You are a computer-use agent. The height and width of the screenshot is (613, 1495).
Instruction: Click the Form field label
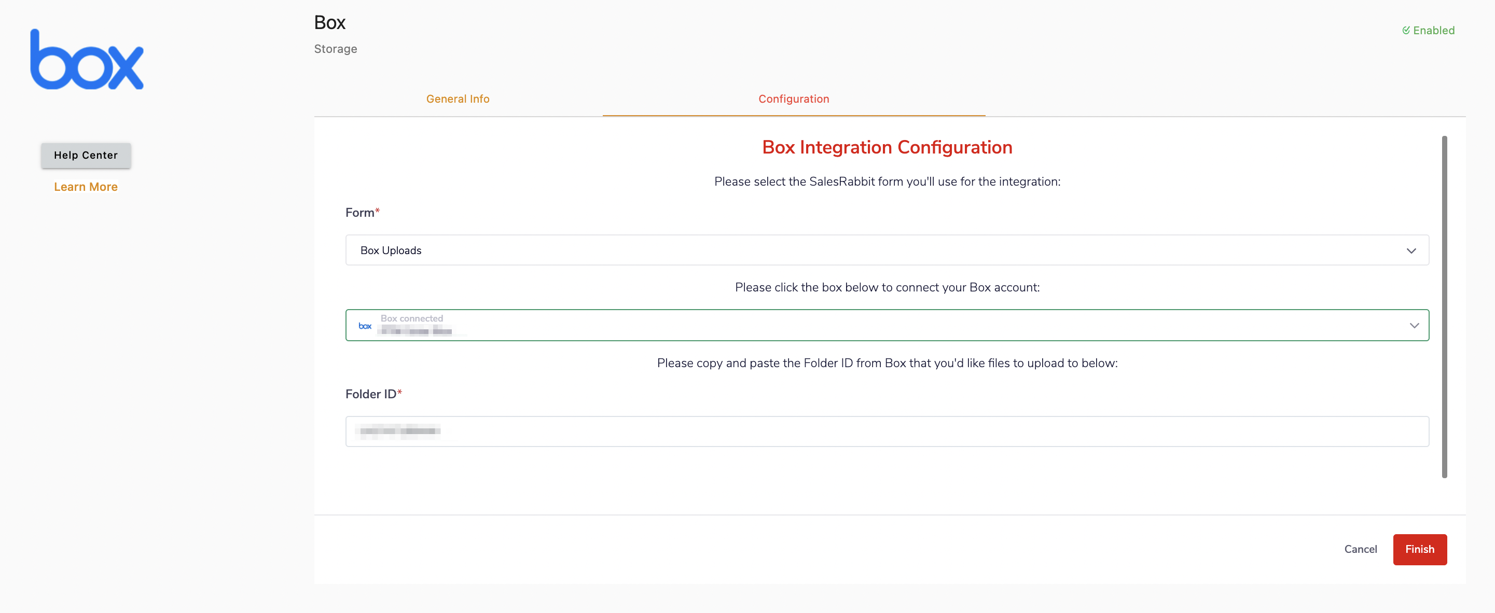[x=362, y=213]
